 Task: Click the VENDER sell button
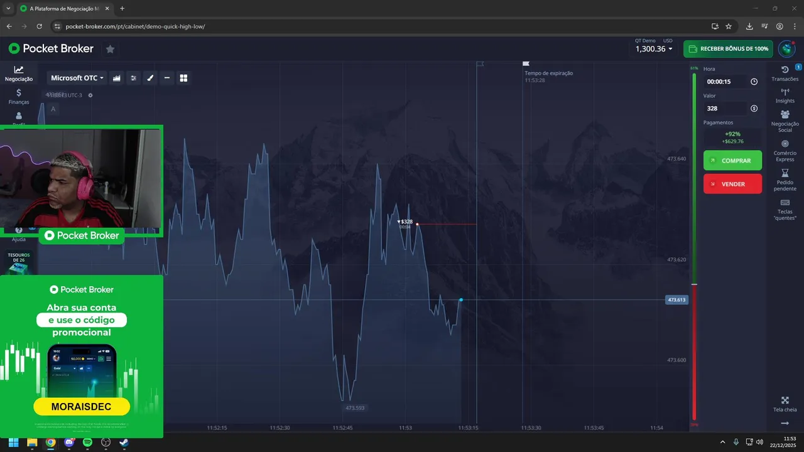point(732,184)
